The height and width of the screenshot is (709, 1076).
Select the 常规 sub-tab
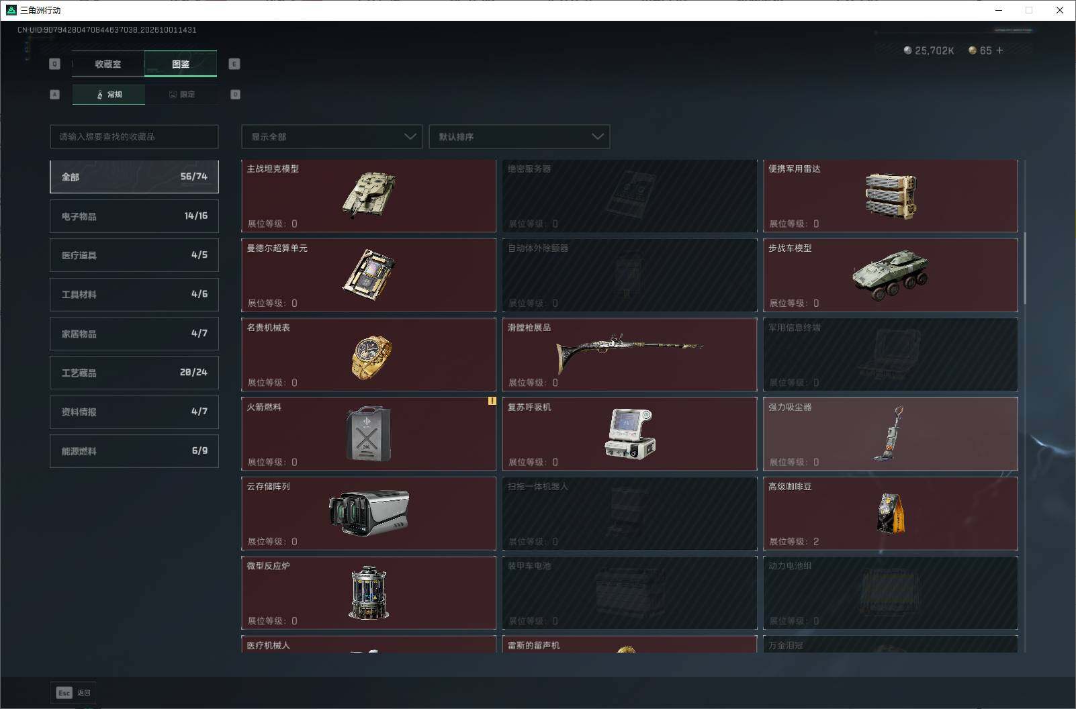109,95
